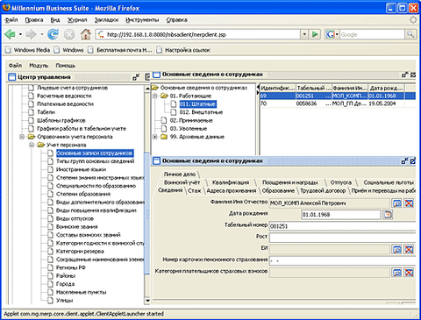Switch to the Стаж tab
Screen dimensions: 421x320
[x=195, y=190]
